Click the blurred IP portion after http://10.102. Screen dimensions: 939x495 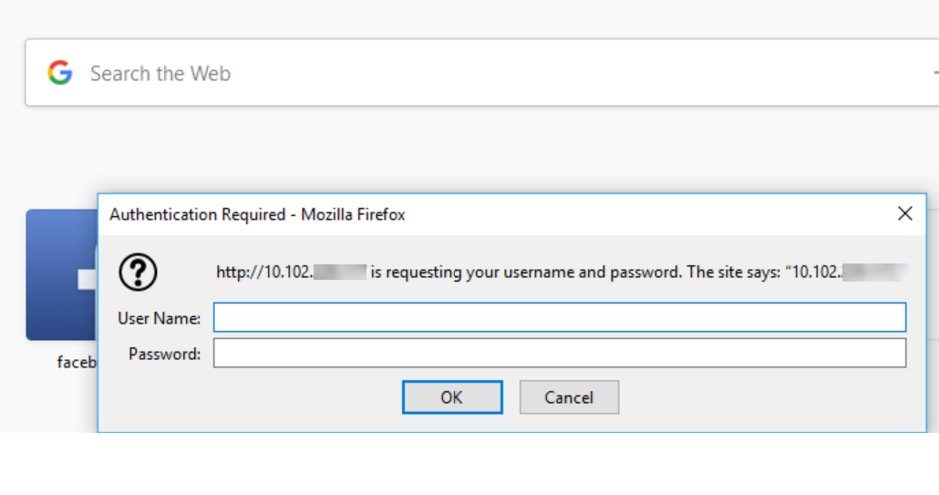[339, 273]
